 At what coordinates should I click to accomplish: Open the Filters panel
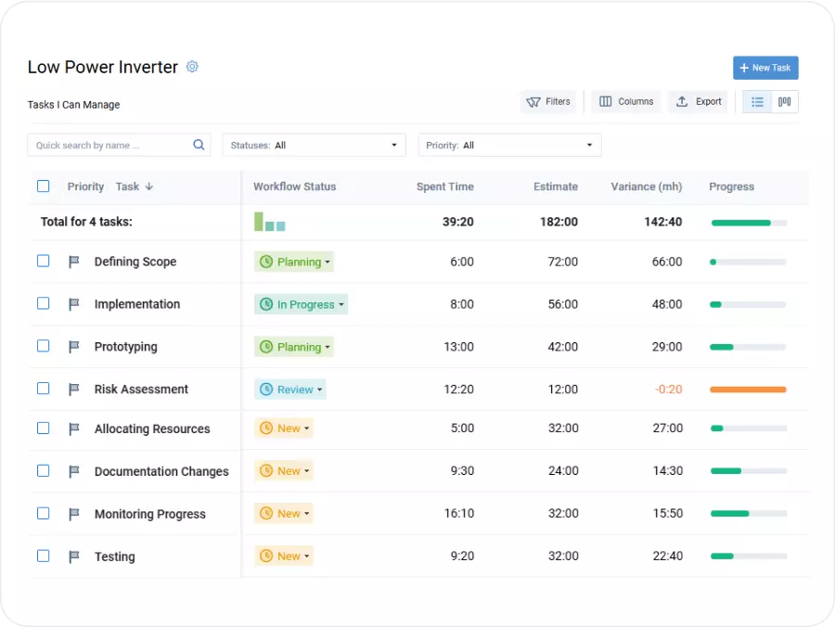(548, 102)
